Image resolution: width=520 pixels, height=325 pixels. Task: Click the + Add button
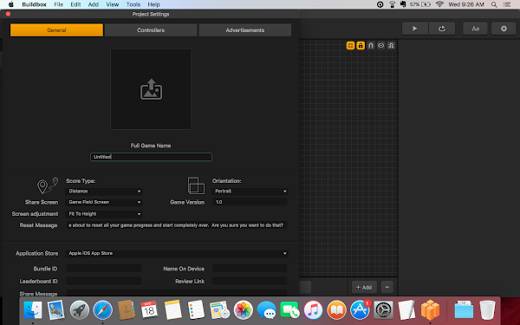[x=364, y=287]
